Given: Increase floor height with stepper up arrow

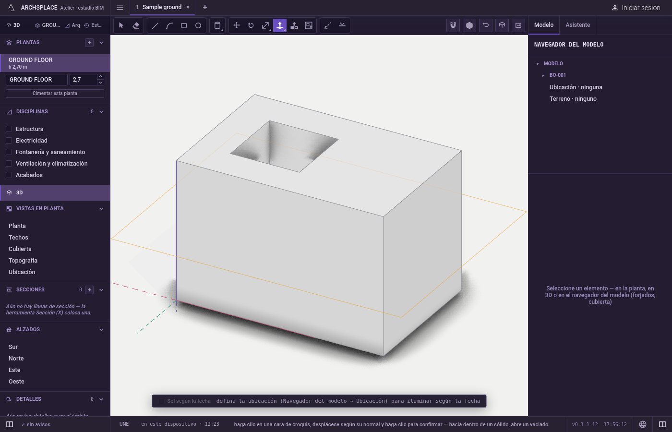Looking at the screenshot, I should [x=100, y=77].
